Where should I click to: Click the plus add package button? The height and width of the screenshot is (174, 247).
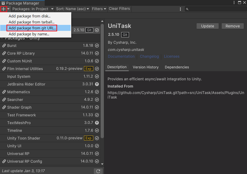click(3, 9)
